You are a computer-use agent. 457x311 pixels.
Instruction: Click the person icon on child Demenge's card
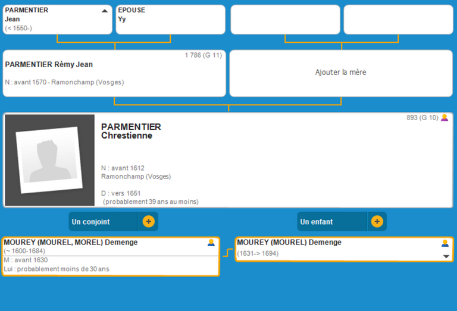(445, 243)
